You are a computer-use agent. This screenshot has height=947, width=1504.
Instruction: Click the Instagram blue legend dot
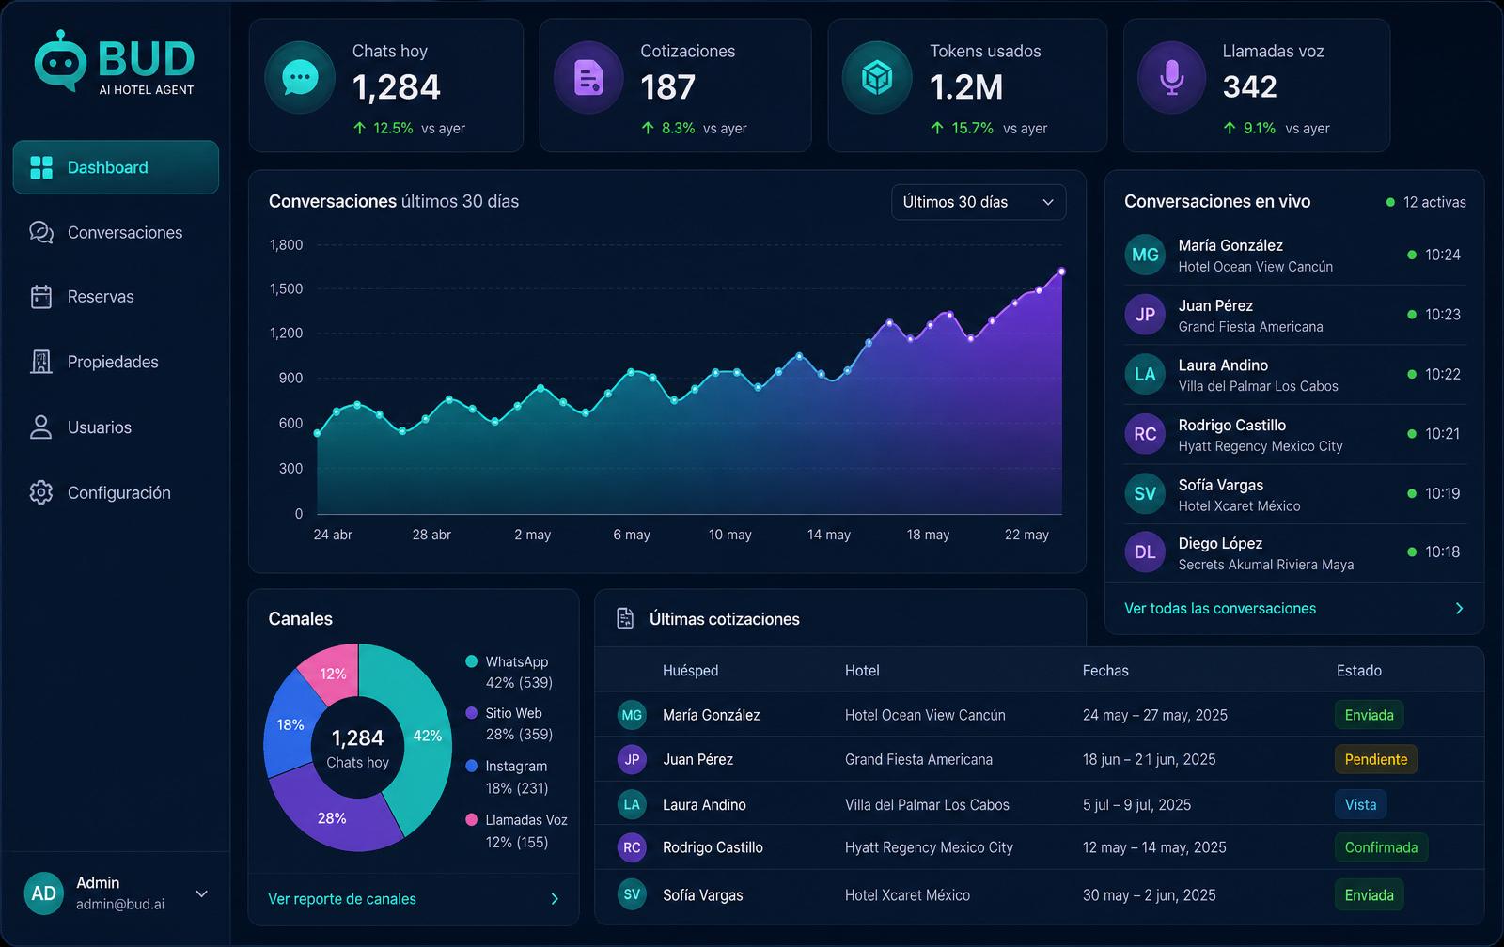click(472, 766)
